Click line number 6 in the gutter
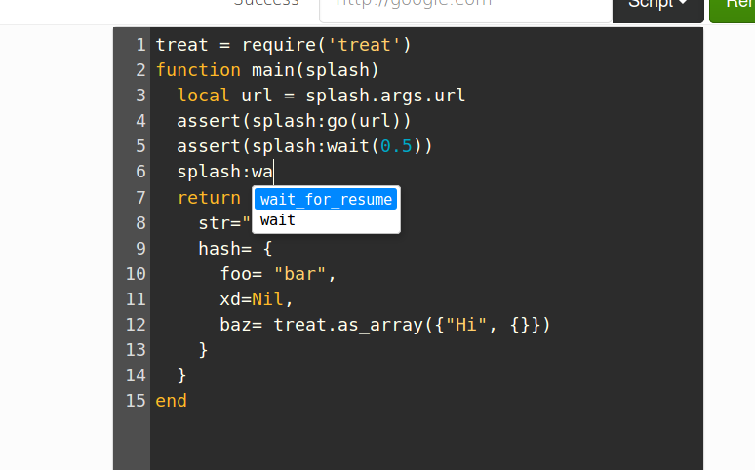This screenshot has height=470, width=755. point(140,172)
